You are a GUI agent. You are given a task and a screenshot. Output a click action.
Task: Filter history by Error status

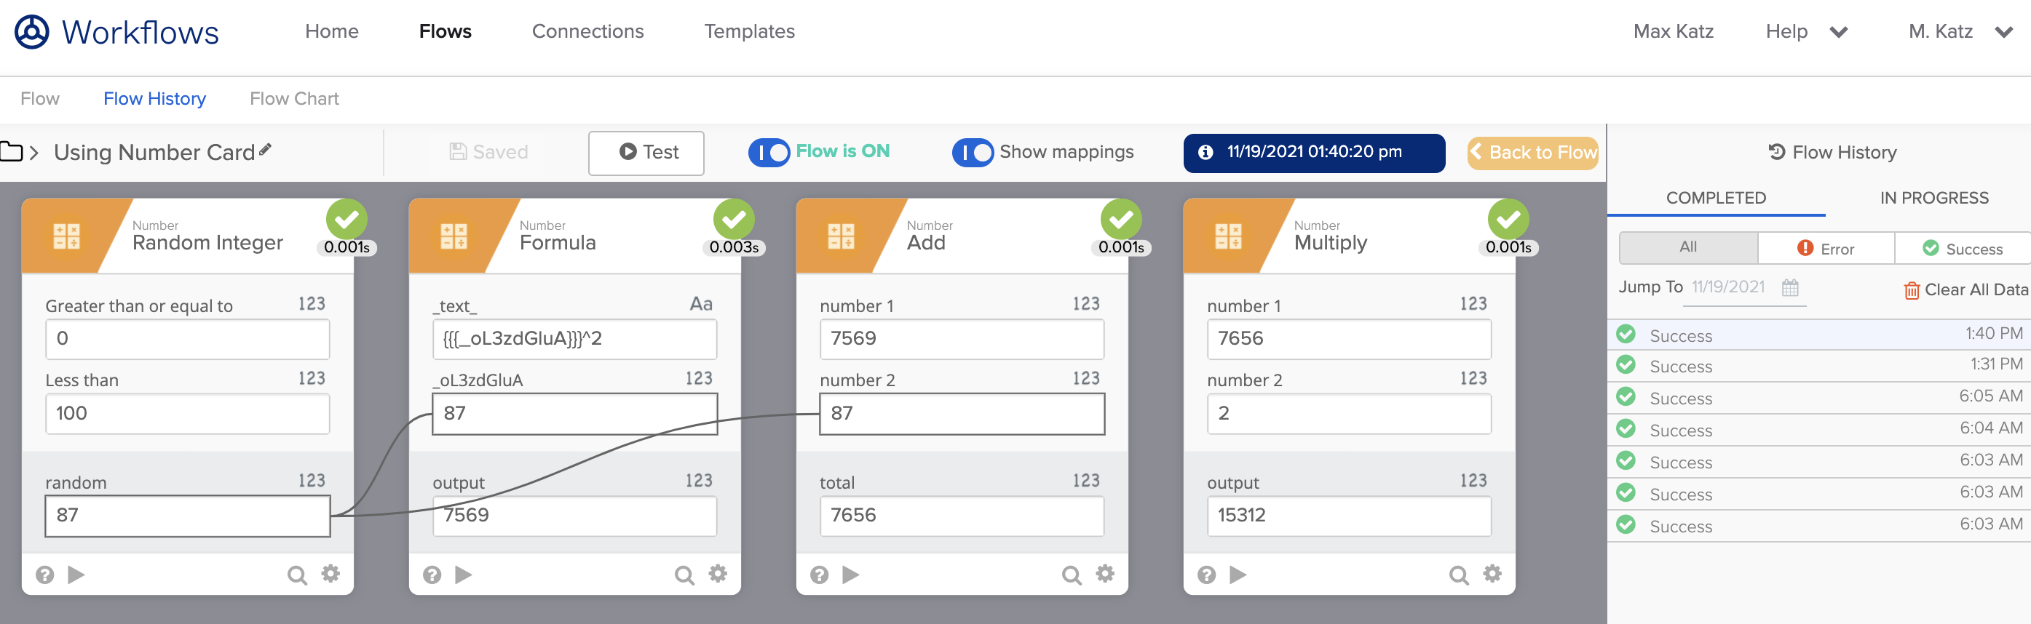coord(1825,249)
